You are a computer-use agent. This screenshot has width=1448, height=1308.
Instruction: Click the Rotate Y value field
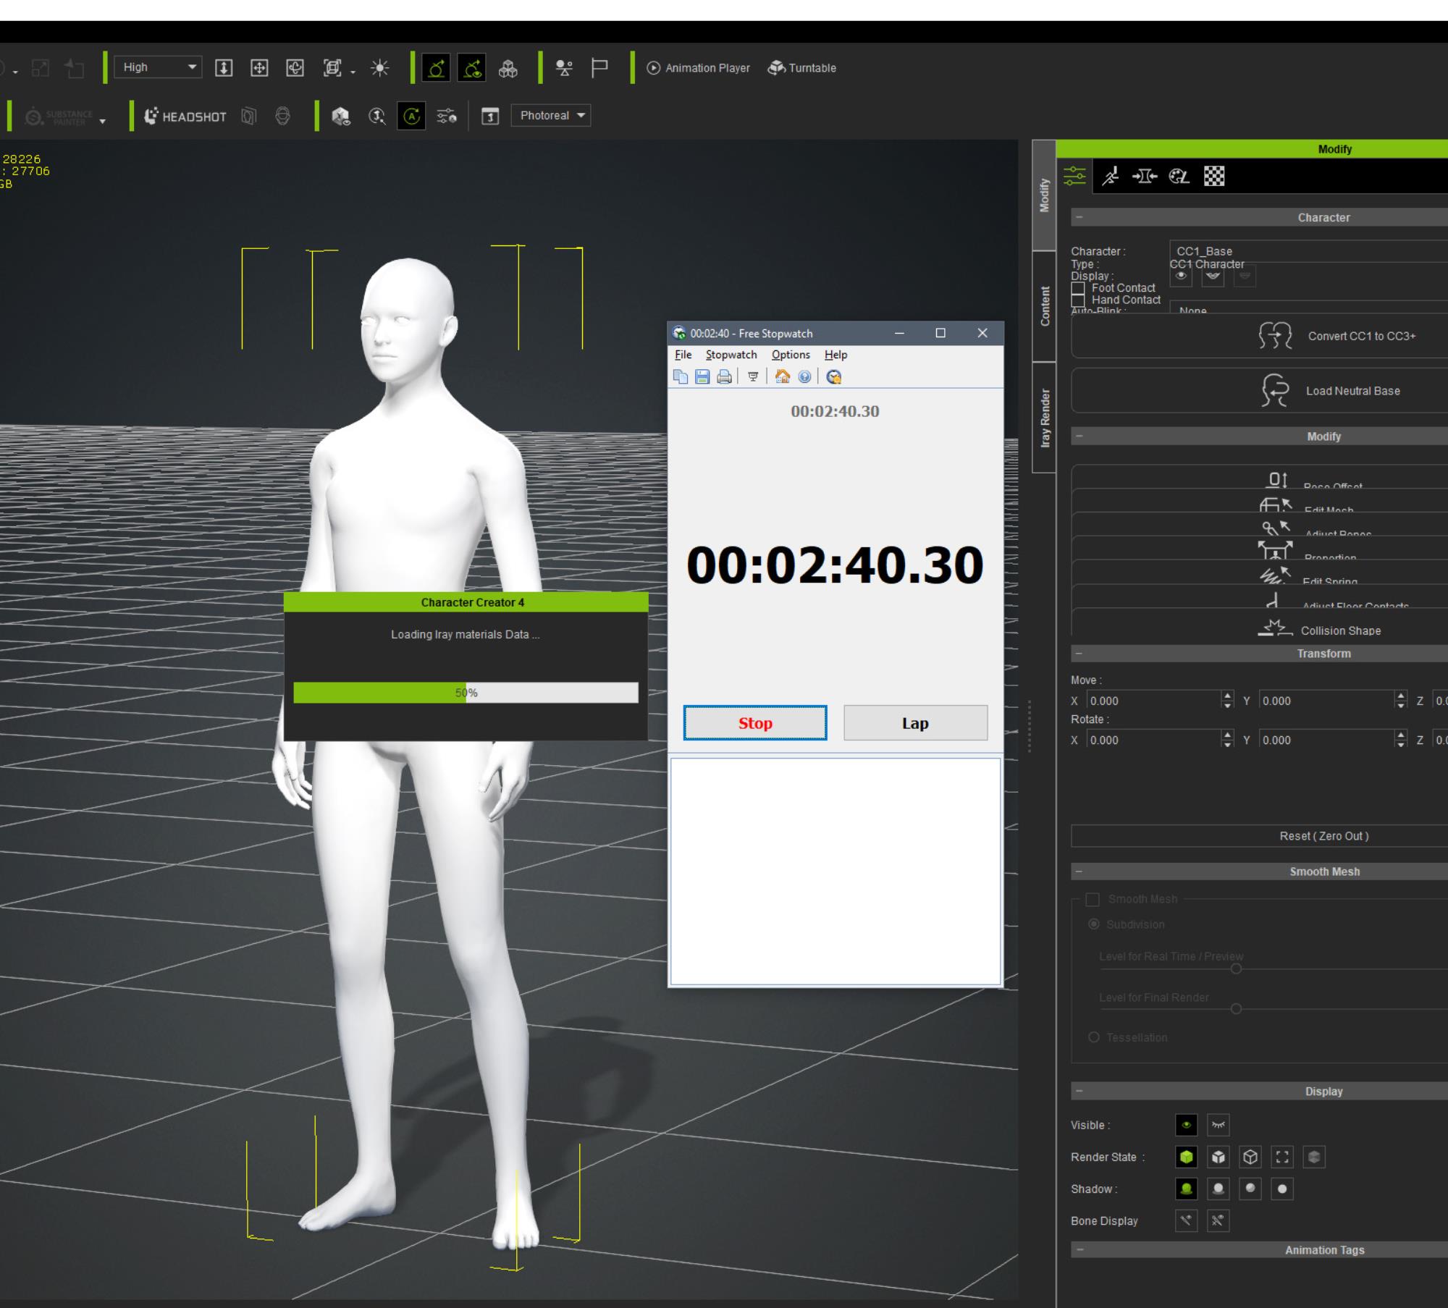pos(1326,740)
